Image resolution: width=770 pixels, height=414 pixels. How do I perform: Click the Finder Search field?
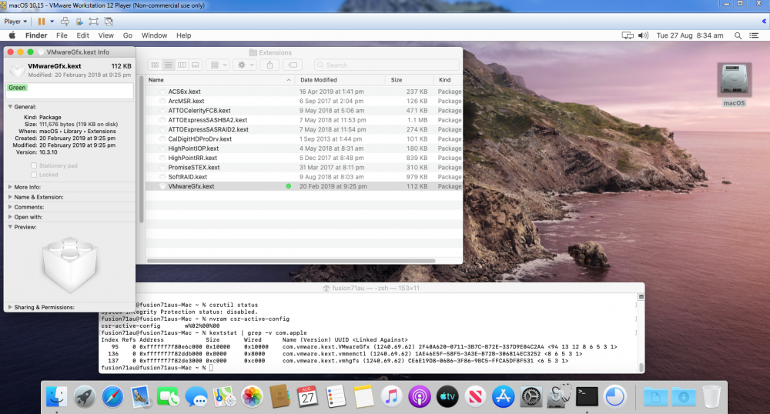tap(387, 65)
